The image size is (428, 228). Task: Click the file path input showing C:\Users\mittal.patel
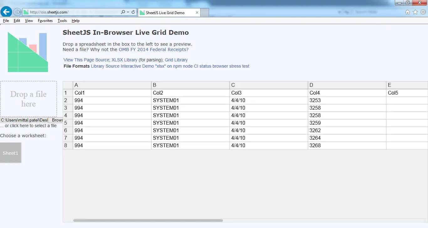pos(24,120)
